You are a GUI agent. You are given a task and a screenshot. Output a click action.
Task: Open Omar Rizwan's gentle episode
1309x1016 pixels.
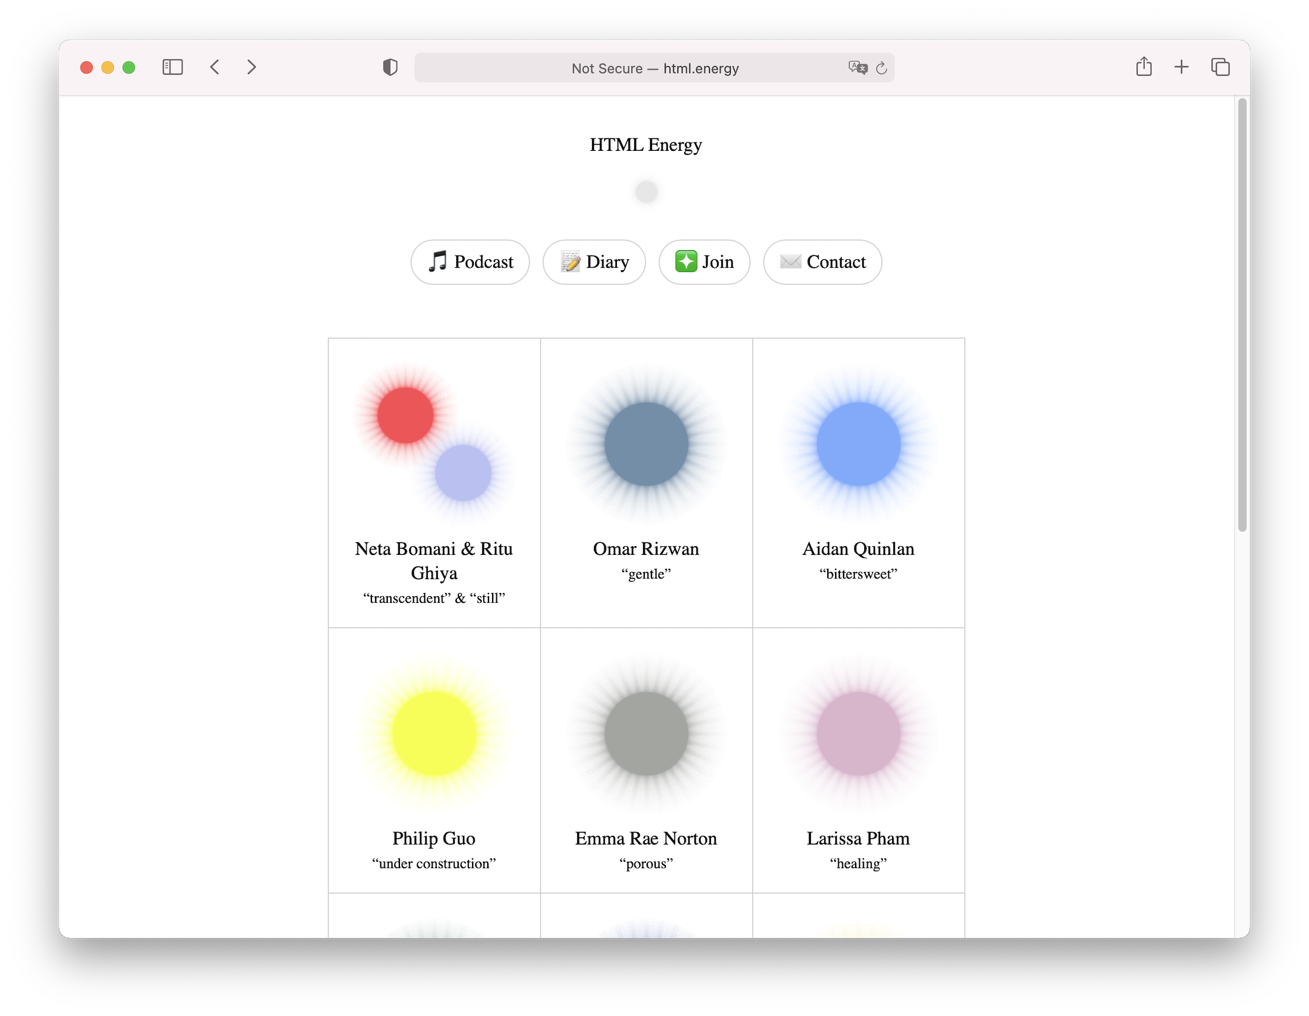646,549
